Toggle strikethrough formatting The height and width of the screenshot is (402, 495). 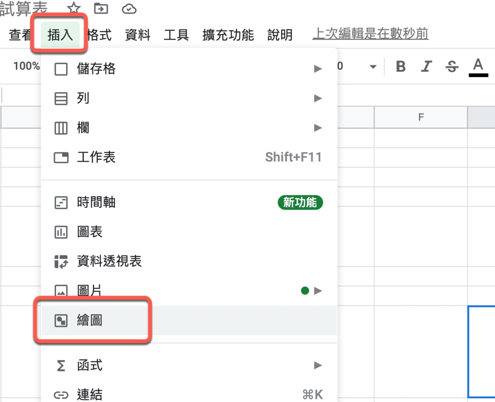pyautogui.click(x=452, y=66)
